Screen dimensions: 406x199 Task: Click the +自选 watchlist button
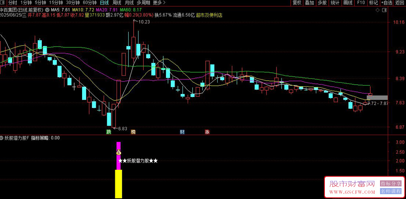[387, 3]
